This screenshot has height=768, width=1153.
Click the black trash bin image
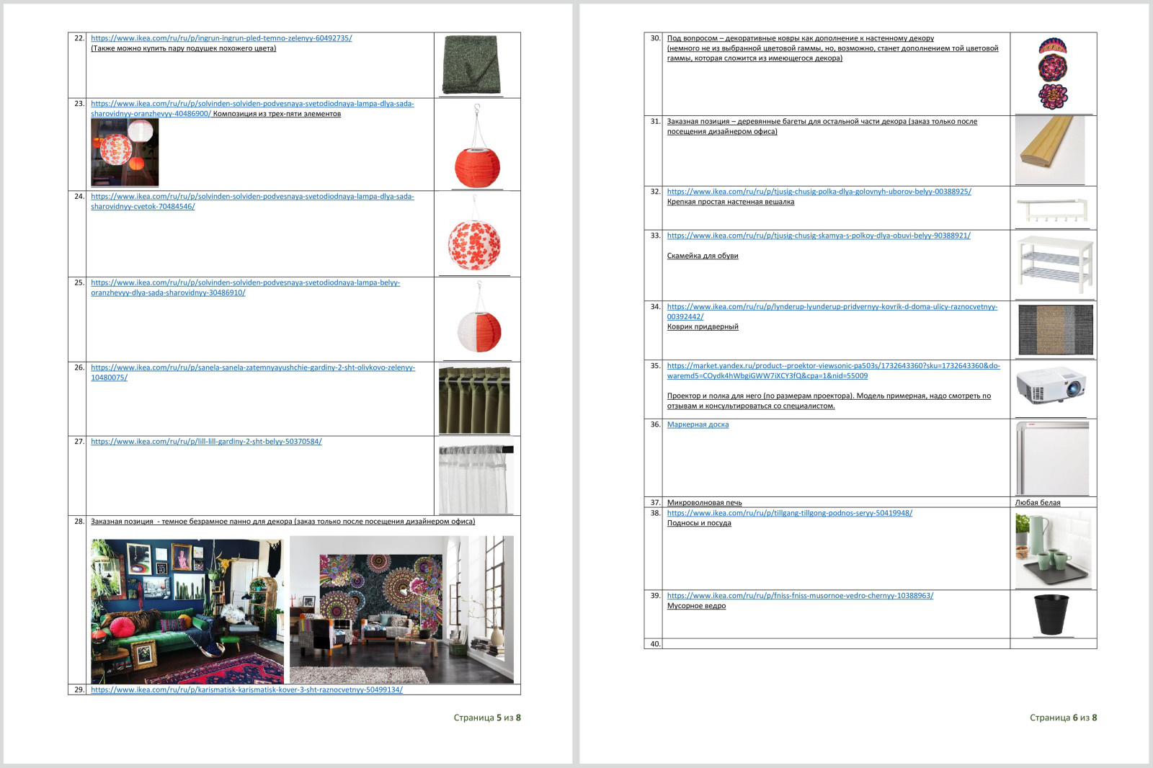1051,614
